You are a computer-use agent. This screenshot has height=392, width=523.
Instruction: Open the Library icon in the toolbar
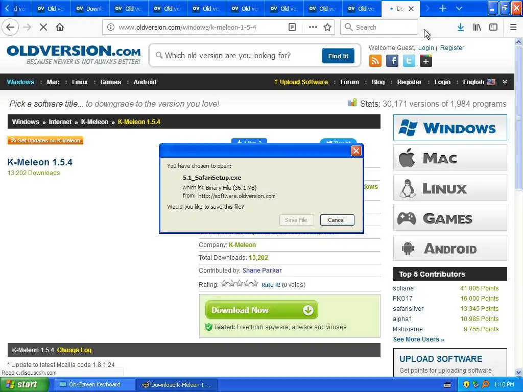coord(477,27)
